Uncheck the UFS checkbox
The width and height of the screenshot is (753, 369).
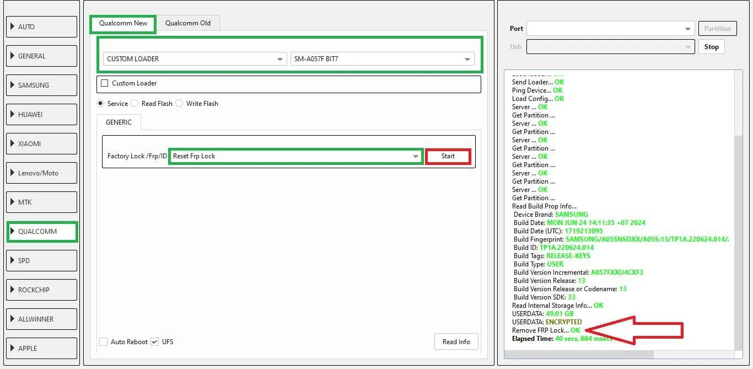tap(155, 342)
